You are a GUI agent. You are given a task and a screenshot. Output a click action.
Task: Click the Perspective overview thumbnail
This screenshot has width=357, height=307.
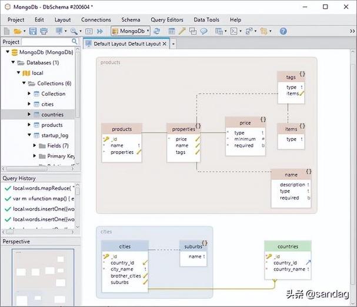[x=43, y=278]
